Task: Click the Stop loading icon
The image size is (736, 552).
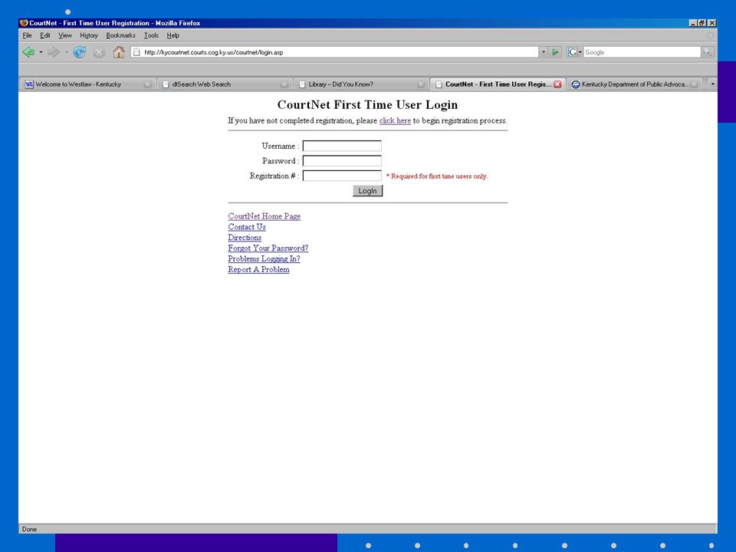Action: tap(99, 53)
